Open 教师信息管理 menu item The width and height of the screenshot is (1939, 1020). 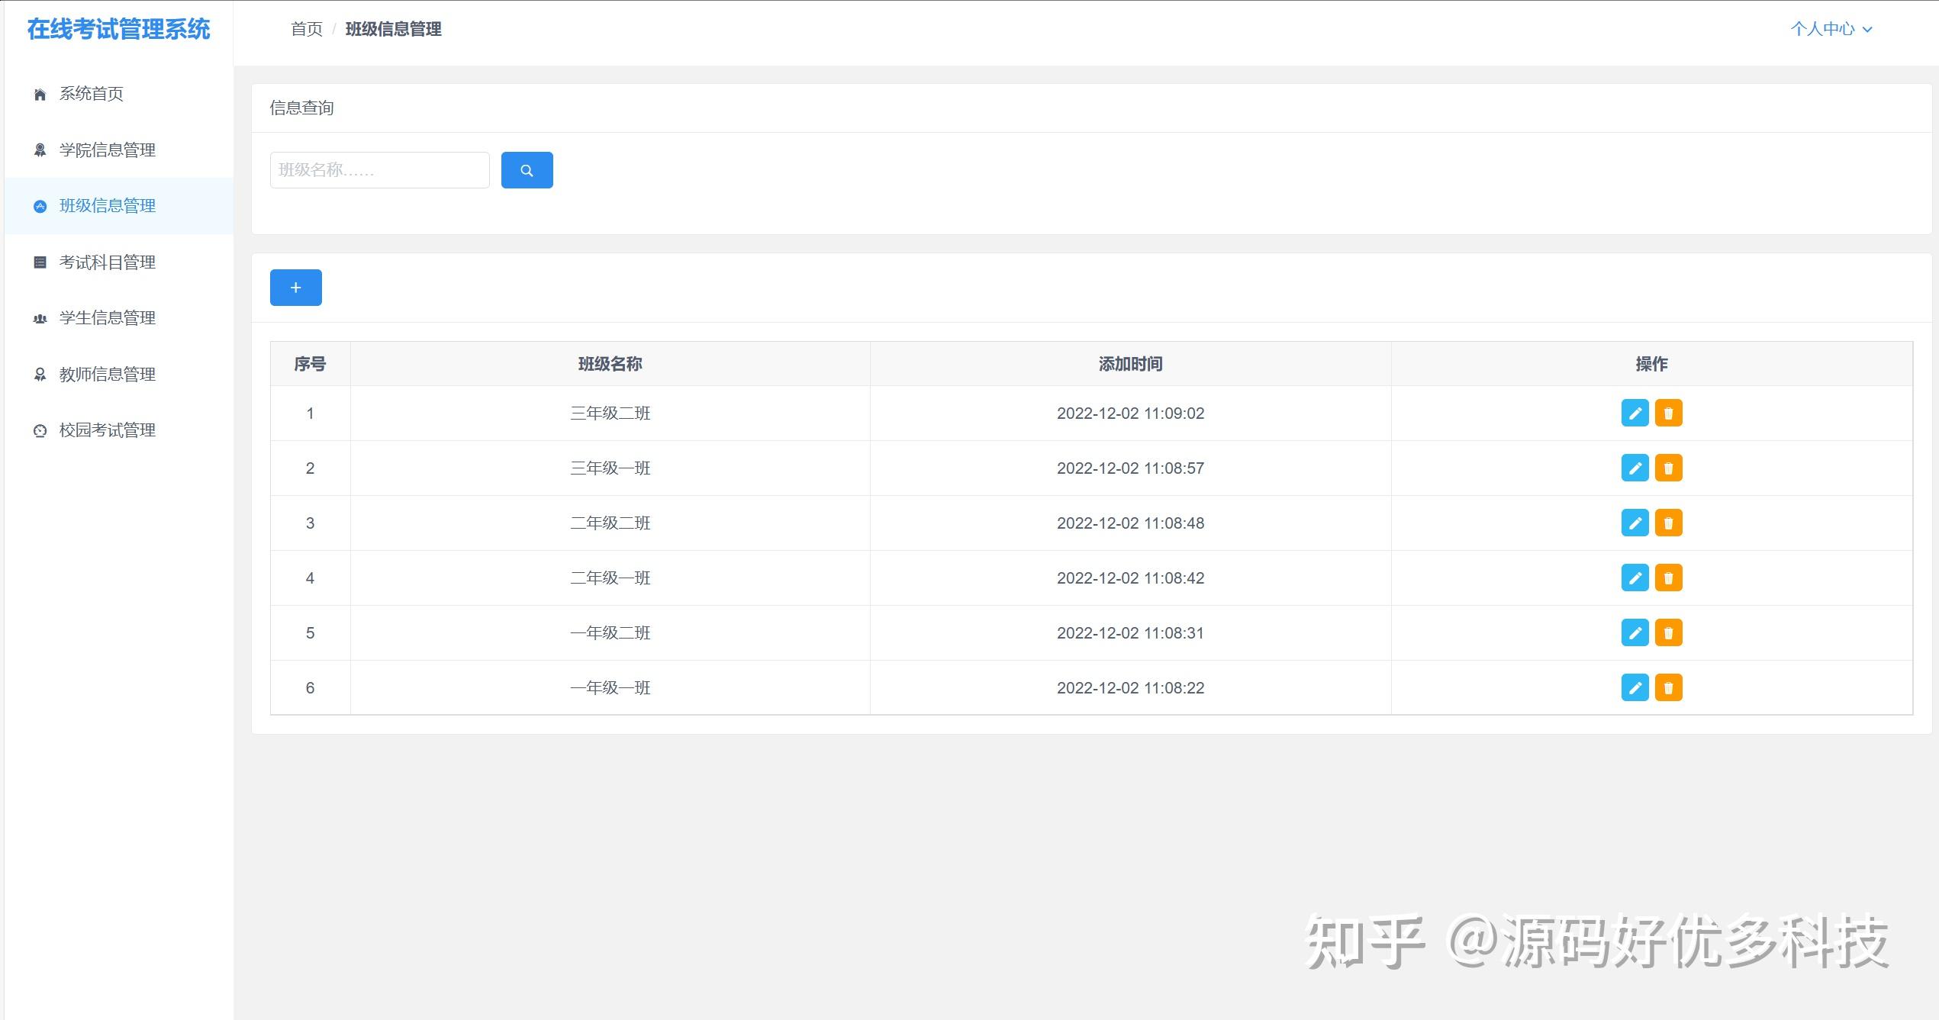[x=108, y=375]
